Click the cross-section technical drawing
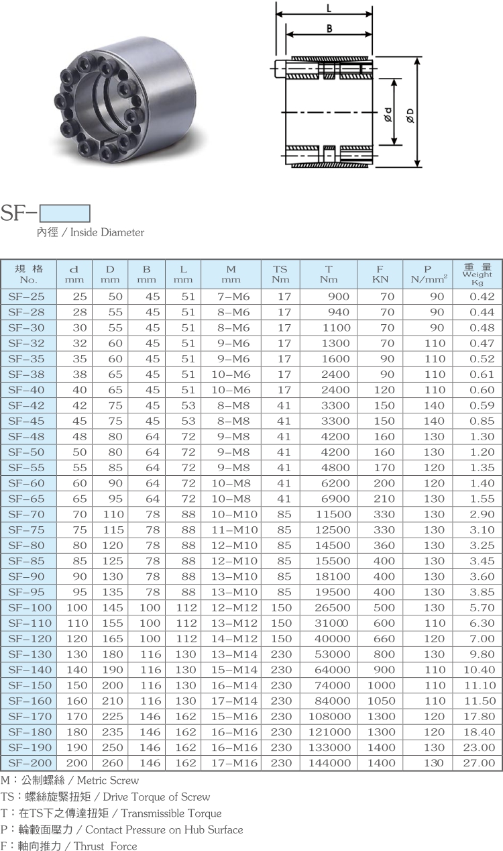This screenshot has height=851, width=503. (348, 86)
